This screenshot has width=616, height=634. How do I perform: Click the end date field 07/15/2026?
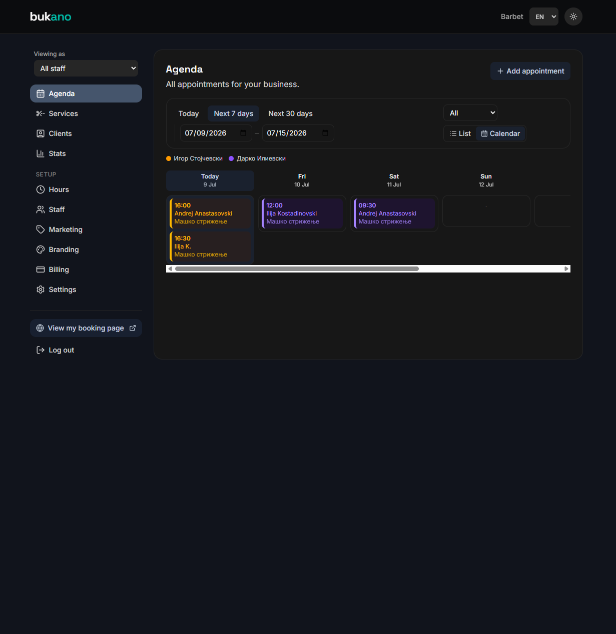tap(298, 133)
